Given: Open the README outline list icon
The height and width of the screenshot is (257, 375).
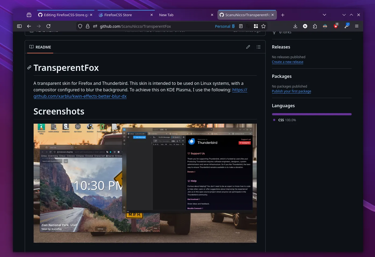Looking at the screenshot, I should pos(258,47).
